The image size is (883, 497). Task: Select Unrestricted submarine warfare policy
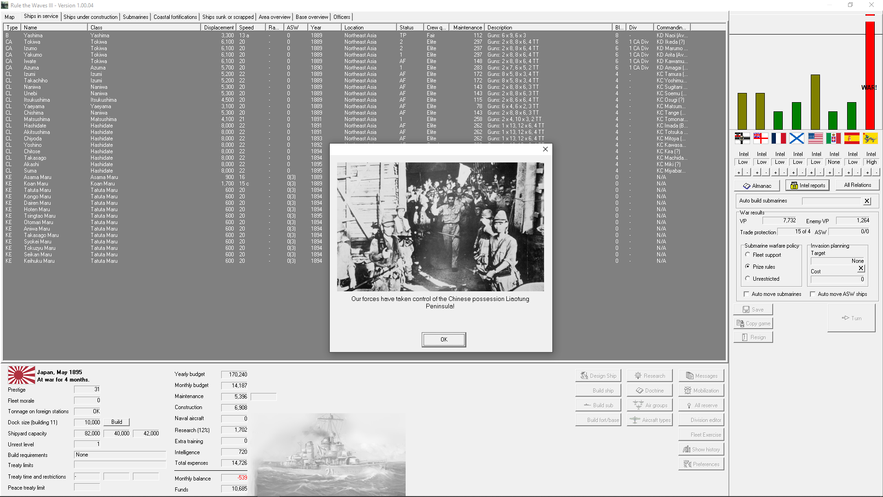tap(748, 278)
